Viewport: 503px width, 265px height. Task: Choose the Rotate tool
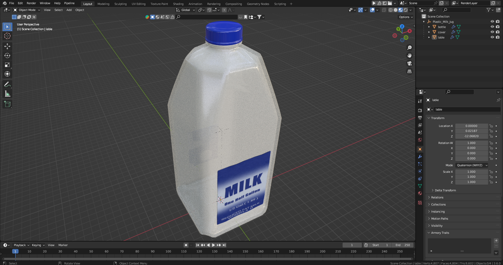(x=7, y=56)
